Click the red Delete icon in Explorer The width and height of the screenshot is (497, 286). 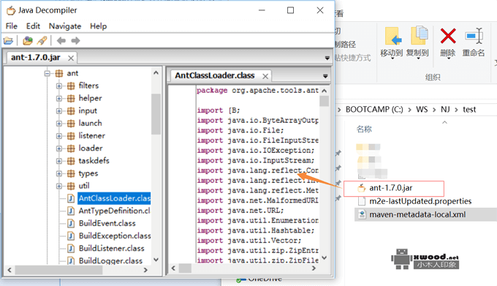(x=448, y=36)
